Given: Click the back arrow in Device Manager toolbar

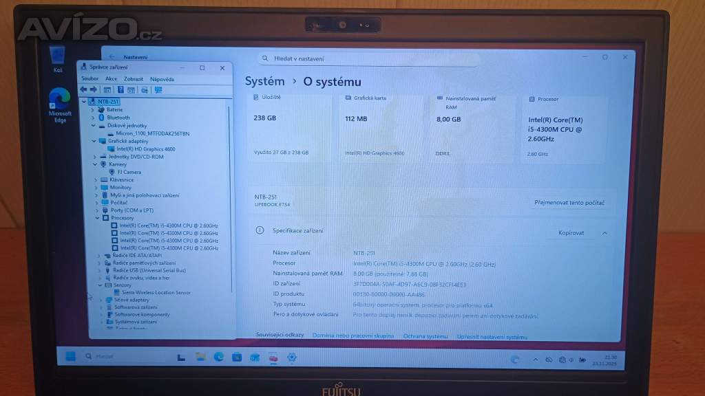Looking at the screenshot, I should [x=83, y=89].
